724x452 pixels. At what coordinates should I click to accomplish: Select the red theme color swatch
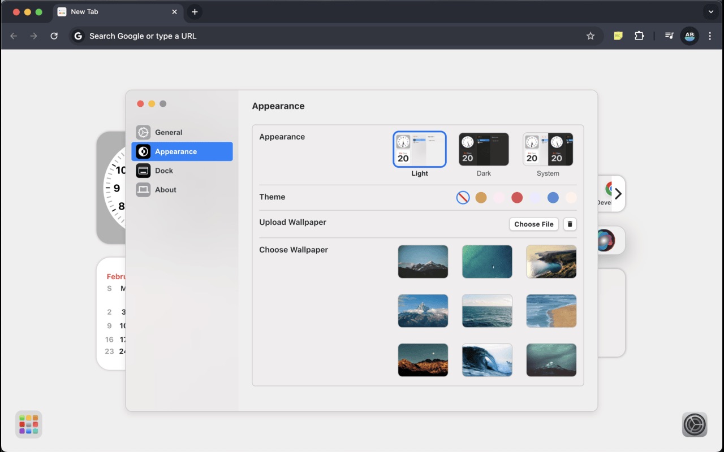pos(517,197)
